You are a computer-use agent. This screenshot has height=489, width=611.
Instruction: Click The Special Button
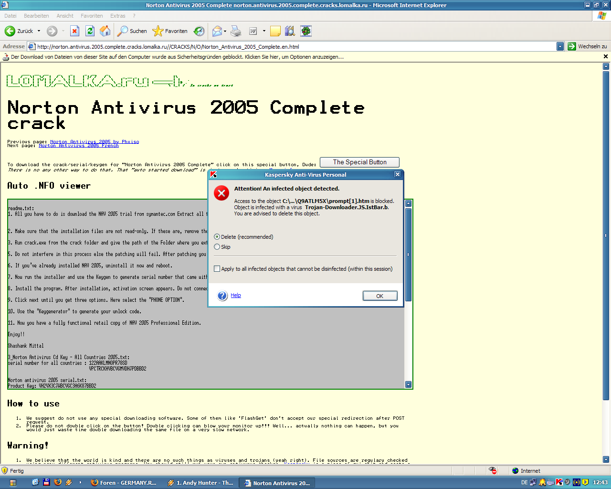pyautogui.click(x=359, y=162)
